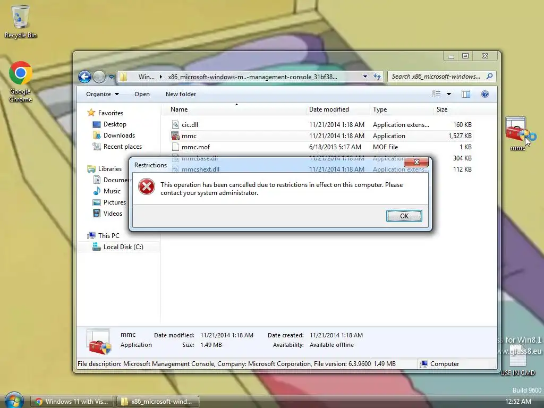Open the Recycle Bin desktop icon
The image size is (544, 408).
click(x=20, y=21)
